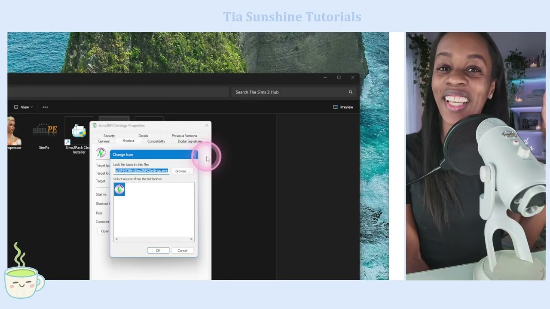Minimize the Explorer window

[325, 78]
